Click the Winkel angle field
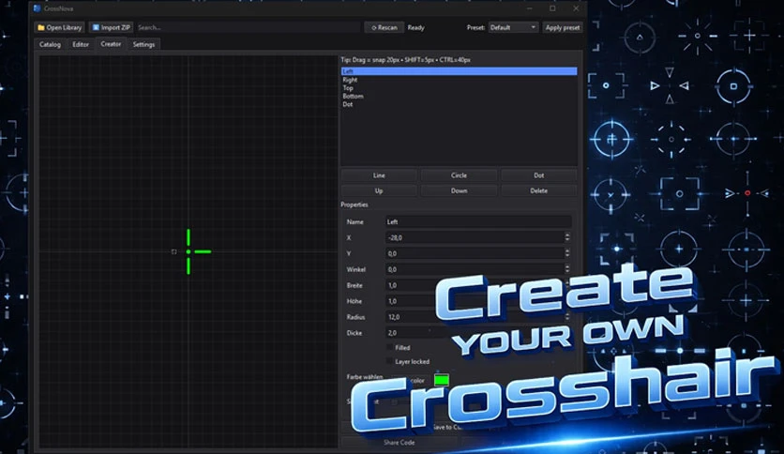 click(475, 269)
